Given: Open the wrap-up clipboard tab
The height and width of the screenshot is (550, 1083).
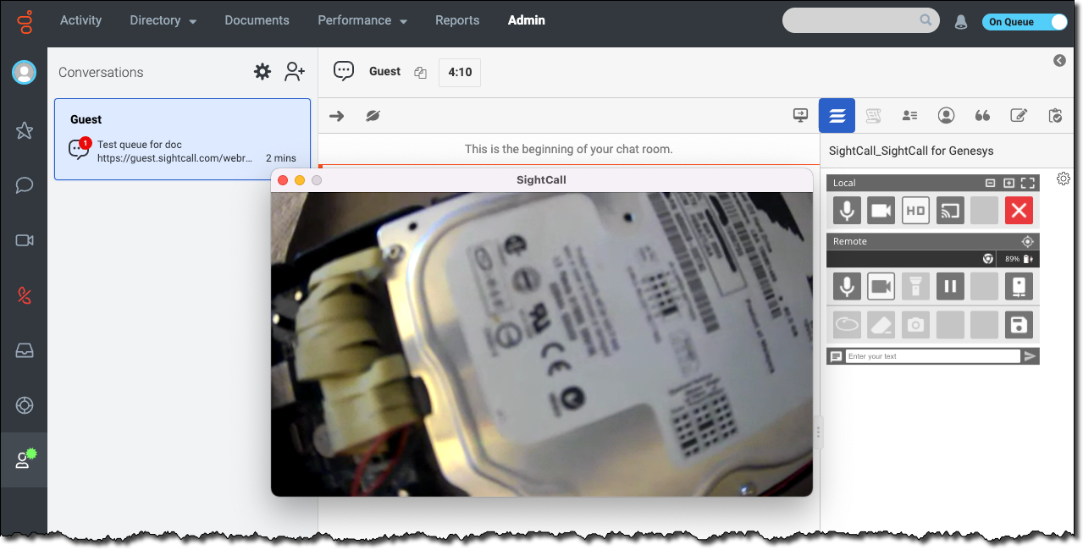Looking at the screenshot, I should click(x=1055, y=116).
